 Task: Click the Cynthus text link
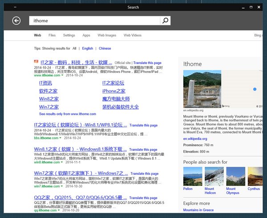pos(254,189)
